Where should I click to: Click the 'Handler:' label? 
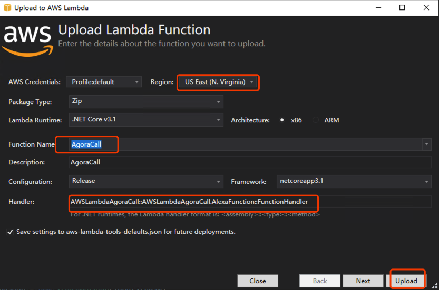pyautogui.click(x=21, y=202)
